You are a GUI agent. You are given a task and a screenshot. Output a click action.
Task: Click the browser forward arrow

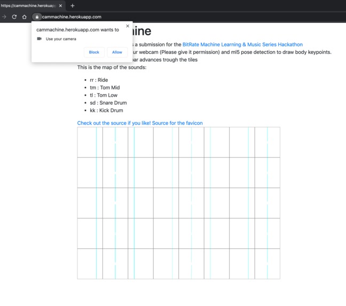click(4, 17)
